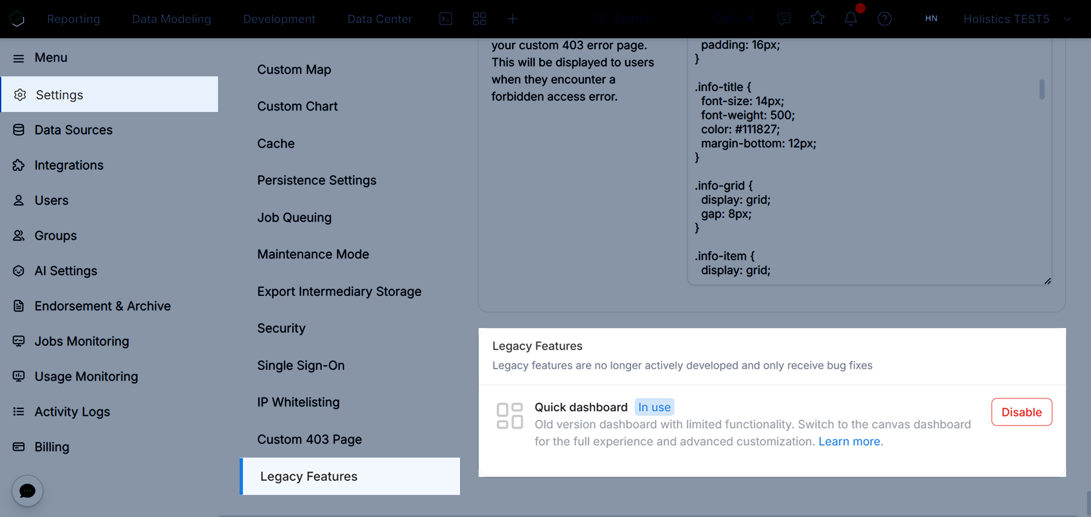The height and width of the screenshot is (517, 1091).
Task: Open the Reporting menu item
Action: tap(73, 19)
